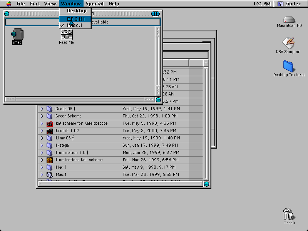The image size is (308, 231).
Task: Expand the Illuminations Kal. scheme row
Action: pos(42,160)
